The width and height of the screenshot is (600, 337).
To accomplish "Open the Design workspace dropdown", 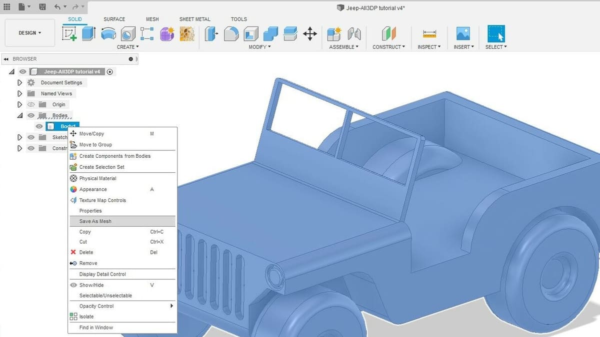I will 30,33.
